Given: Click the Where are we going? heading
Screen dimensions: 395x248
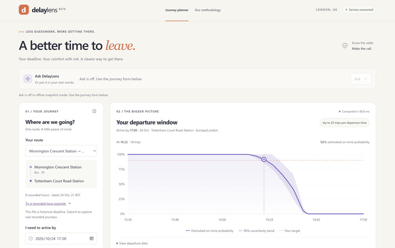Looking at the screenshot, I should (x=50, y=122).
